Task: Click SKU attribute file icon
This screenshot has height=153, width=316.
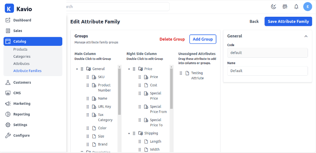Action: 94,77
